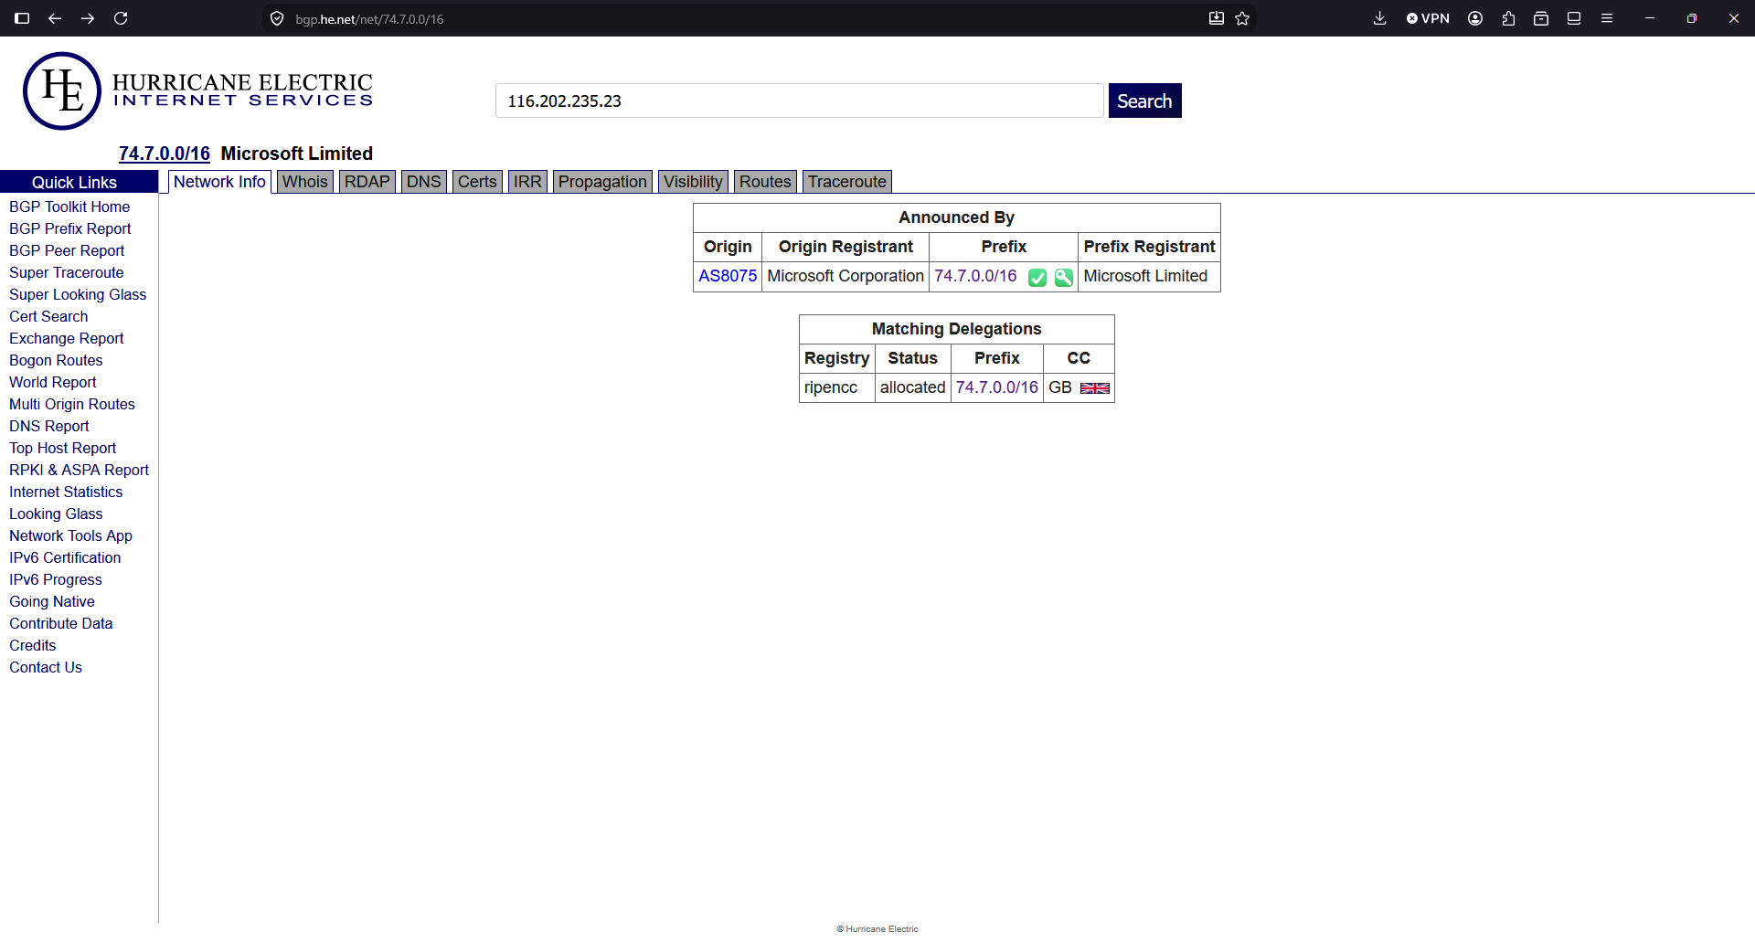Open the wallet icon in the browser toolbar
Screen dimensions: 1755x943
1541,18
